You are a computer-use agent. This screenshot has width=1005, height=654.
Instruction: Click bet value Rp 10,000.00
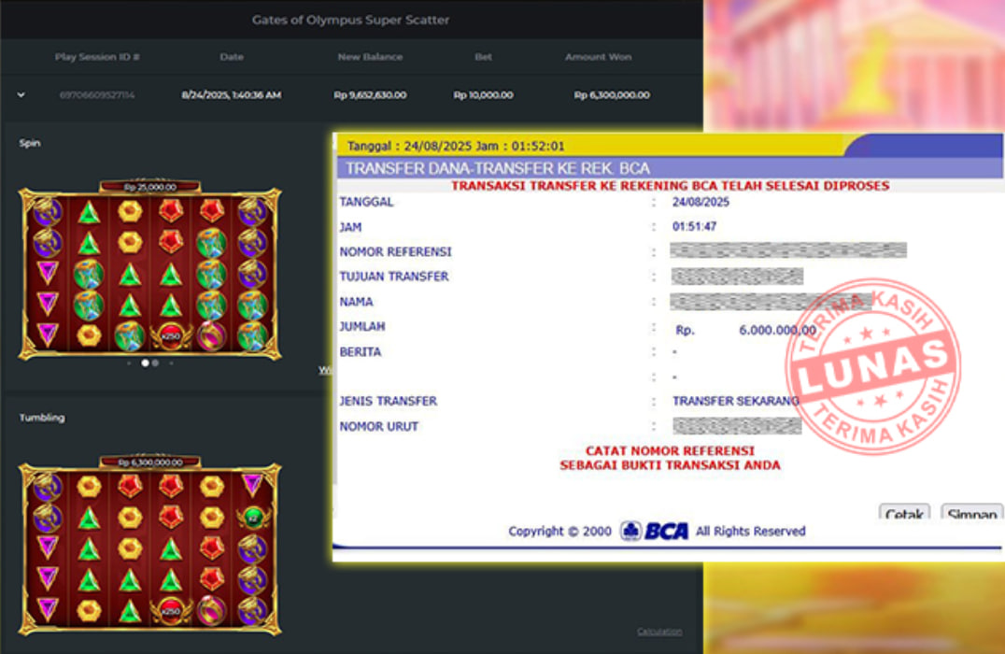click(x=483, y=95)
